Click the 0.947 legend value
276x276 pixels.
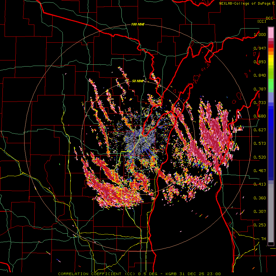pyautogui.click(x=260, y=48)
